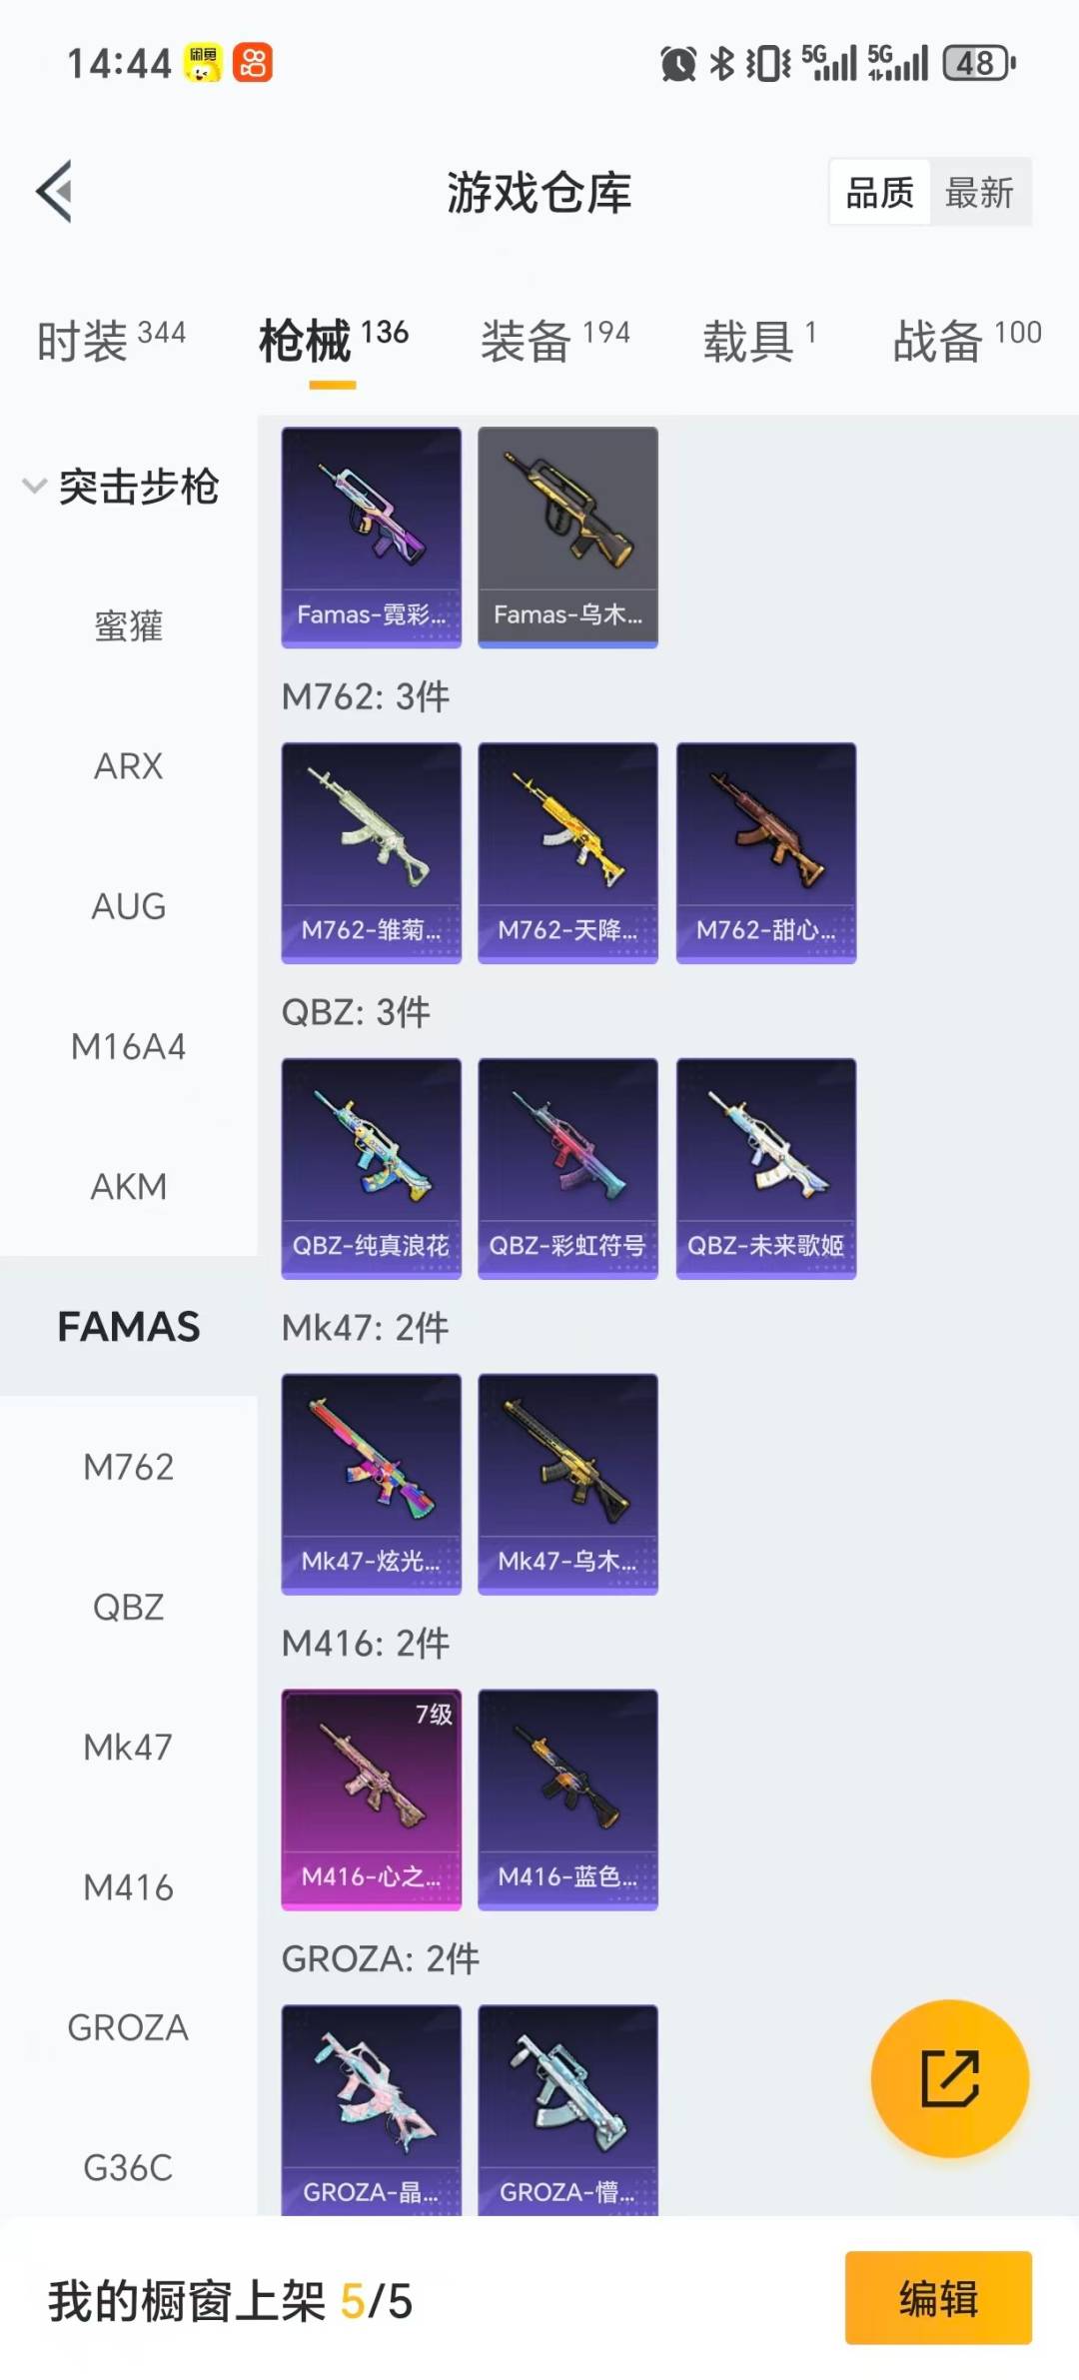
Task: Open the 载具 1 vehicle tab
Action: (759, 340)
